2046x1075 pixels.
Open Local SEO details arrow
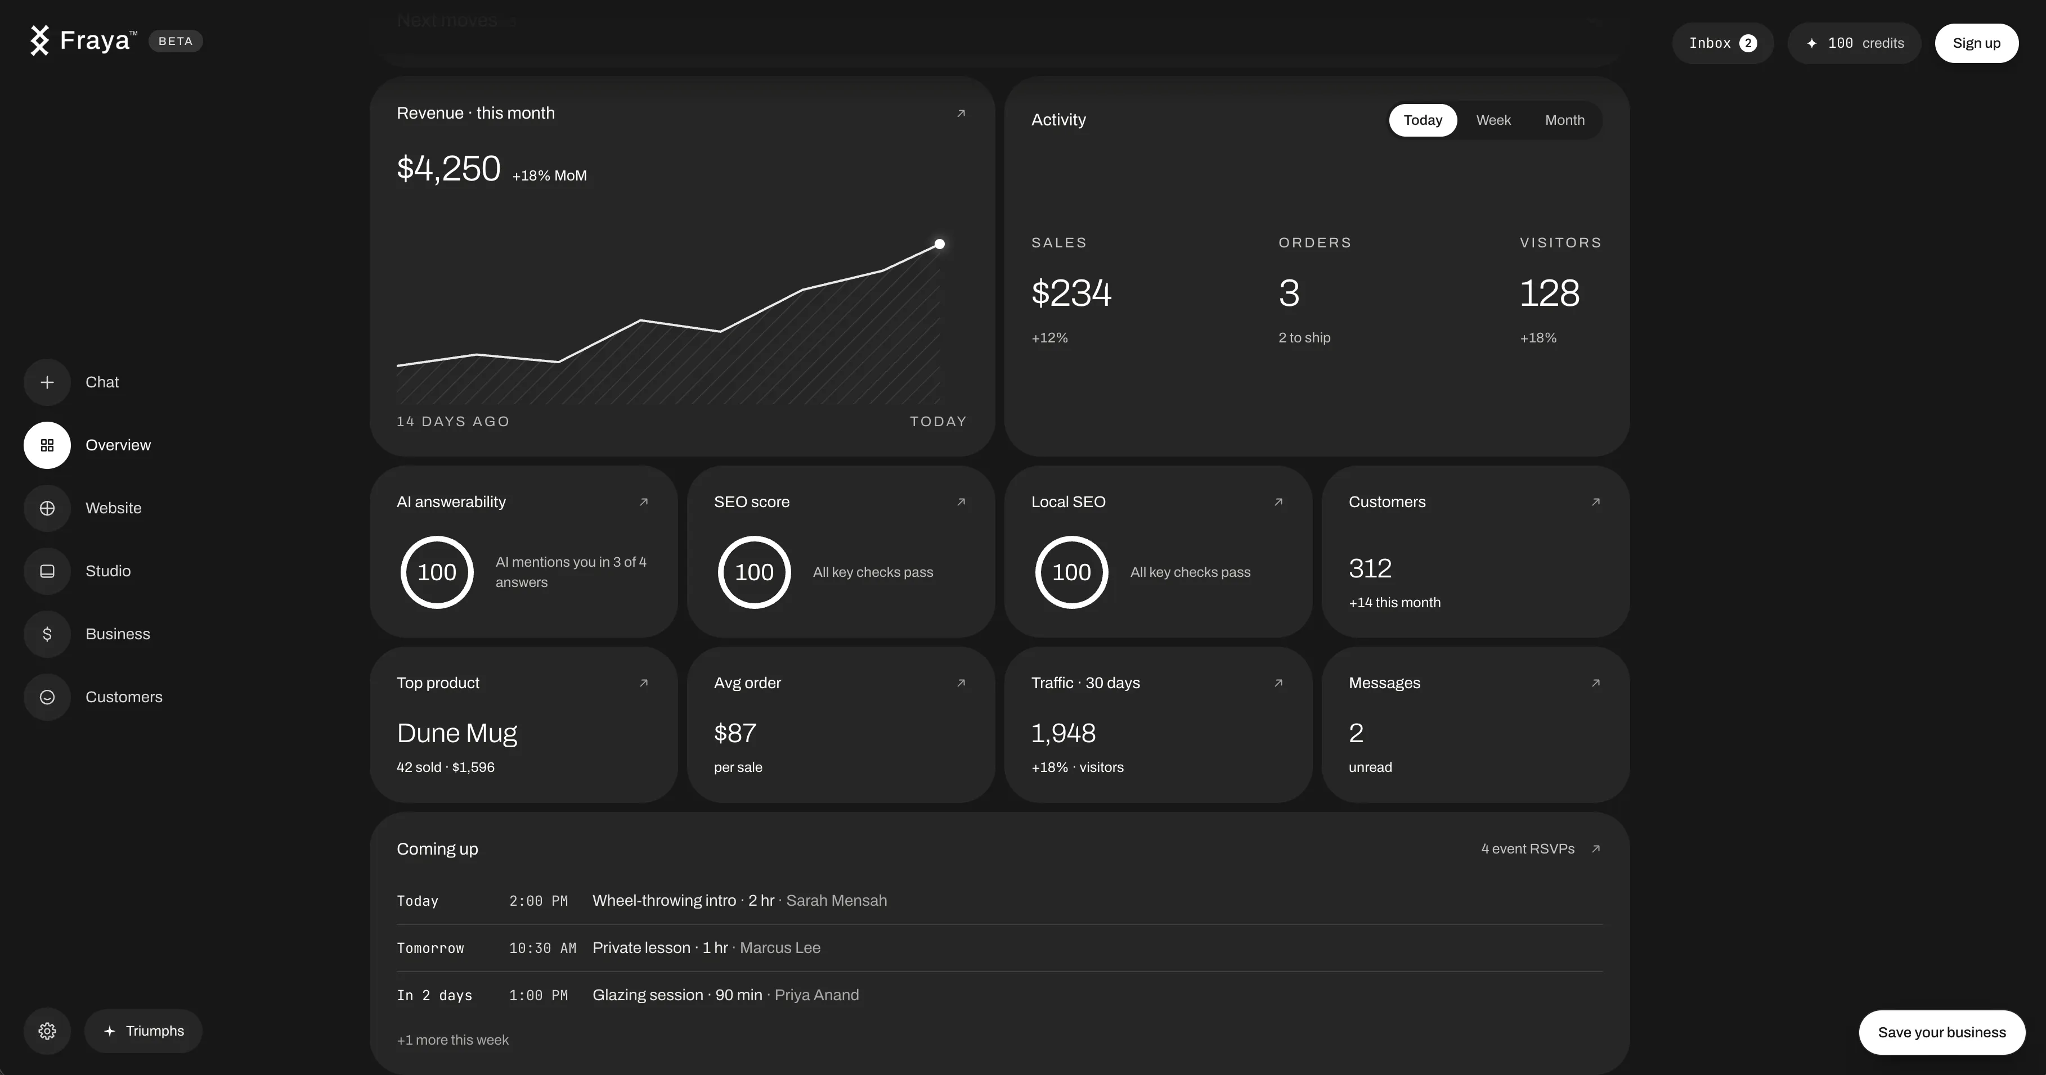1278,502
